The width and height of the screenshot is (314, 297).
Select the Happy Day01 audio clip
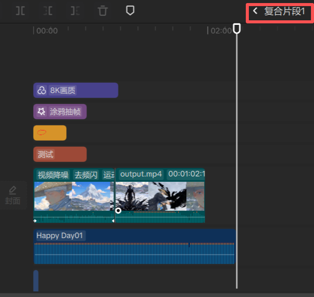click(134, 247)
